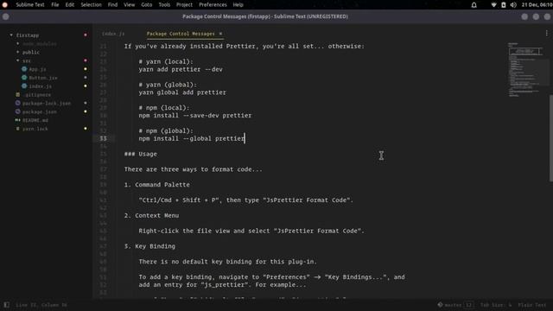This screenshot has width=553, height=311.
Task: Click the git status dot next to firstapp
Action: pos(86,35)
